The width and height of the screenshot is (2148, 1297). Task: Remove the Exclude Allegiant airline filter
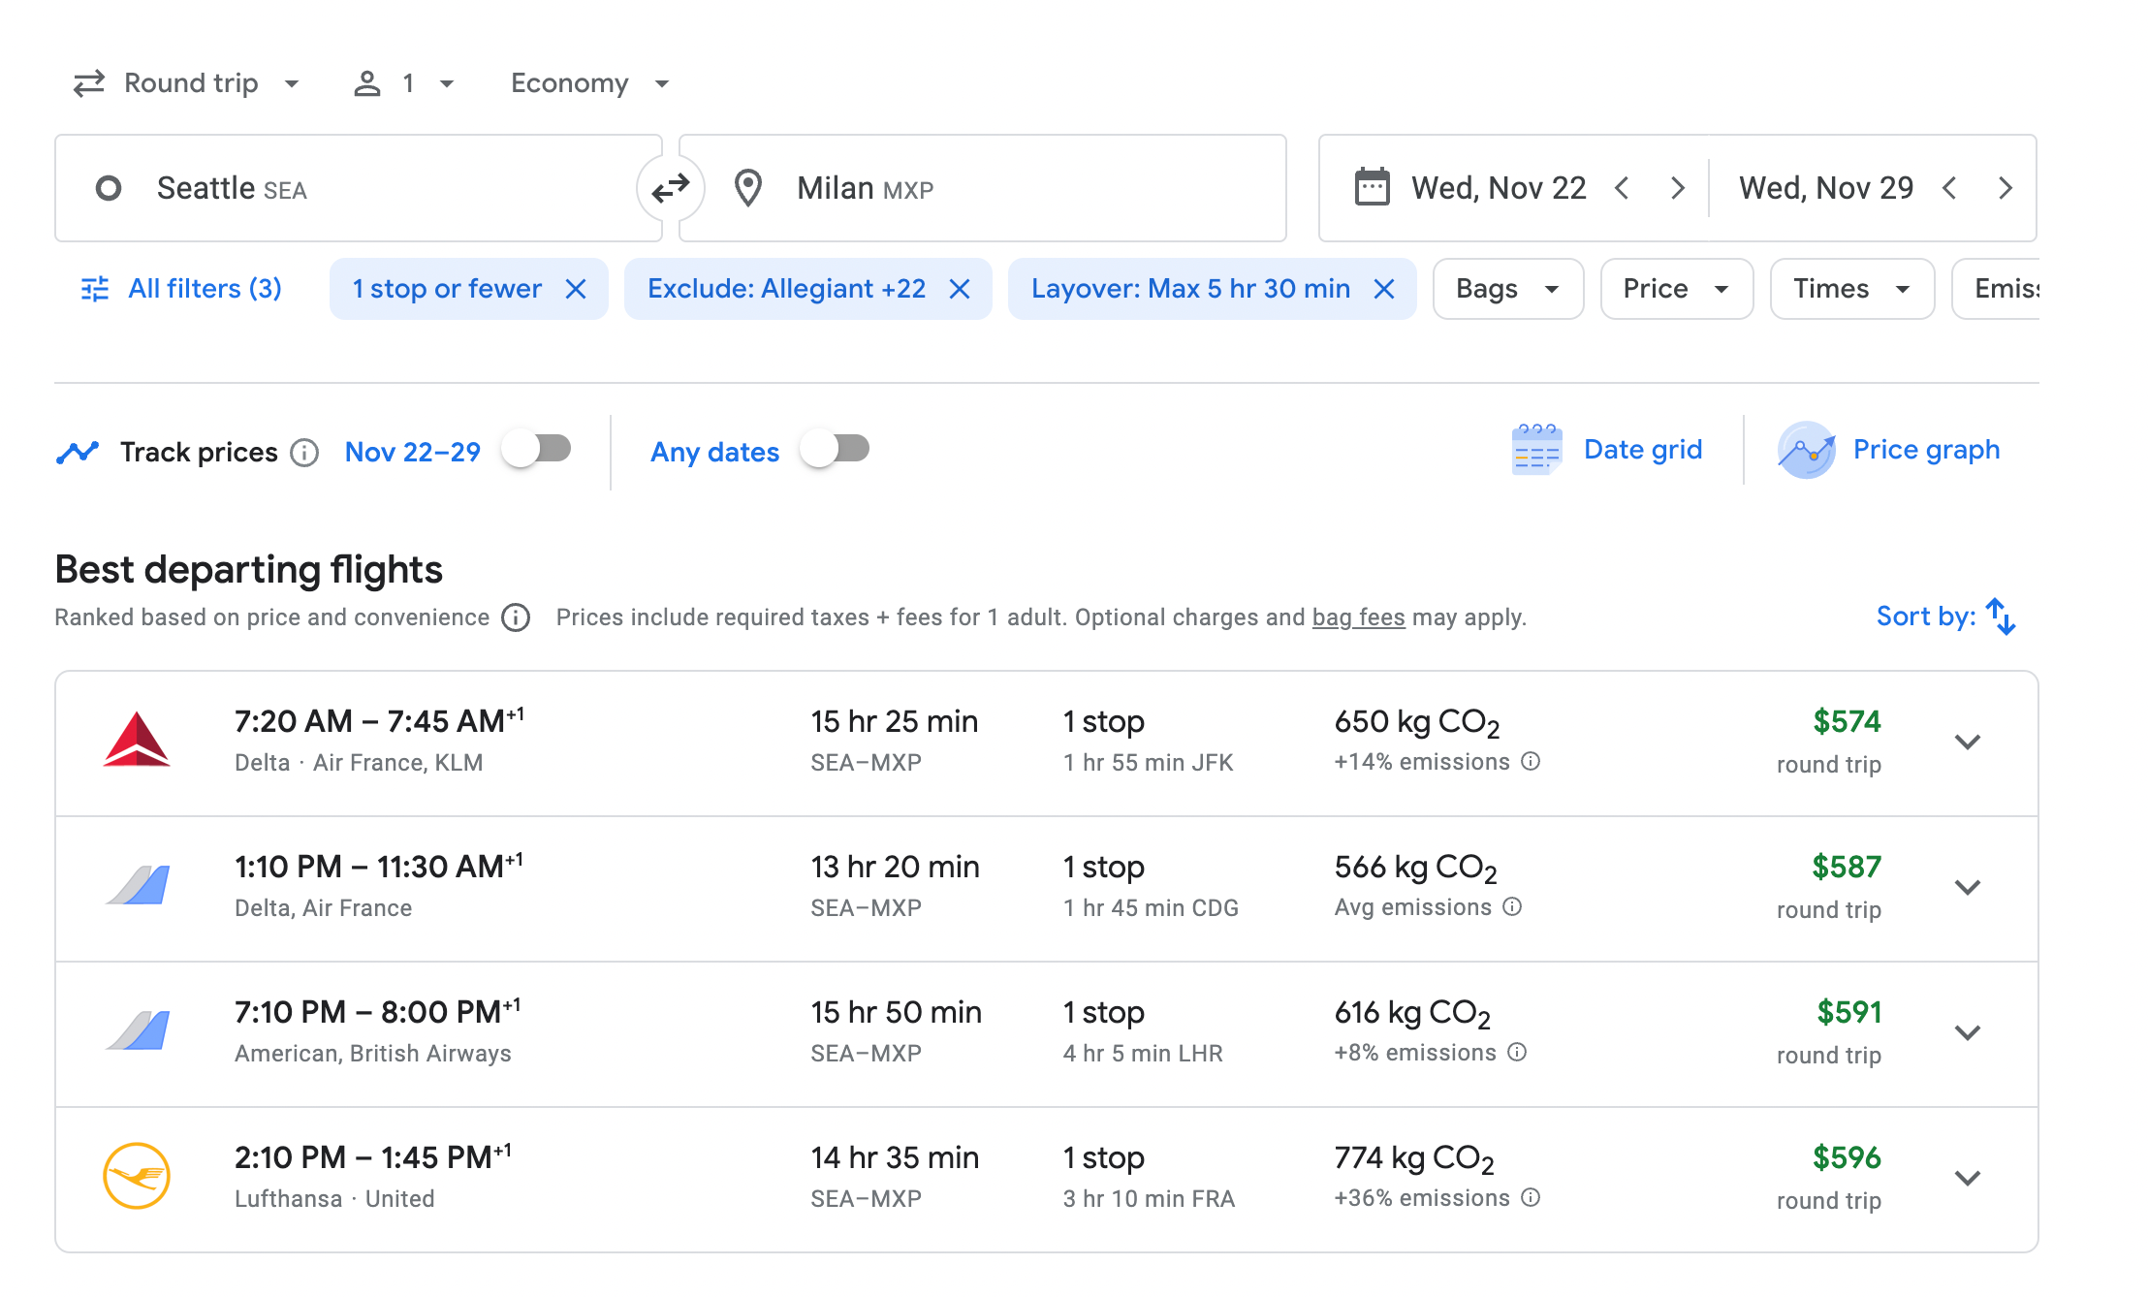(960, 289)
